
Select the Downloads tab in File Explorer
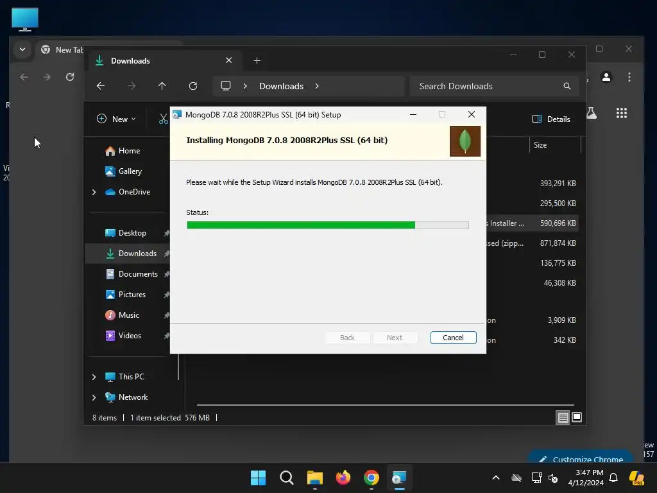pyautogui.click(x=164, y=61)
